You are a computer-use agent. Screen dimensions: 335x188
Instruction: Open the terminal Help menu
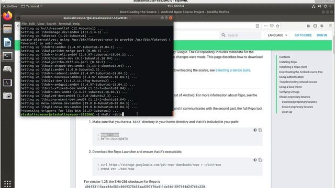76,23
